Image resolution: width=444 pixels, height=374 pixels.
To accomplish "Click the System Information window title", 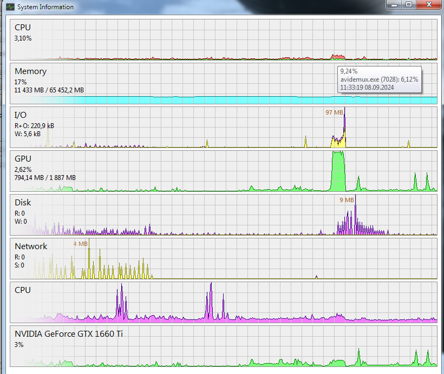I will click(45, 7).
